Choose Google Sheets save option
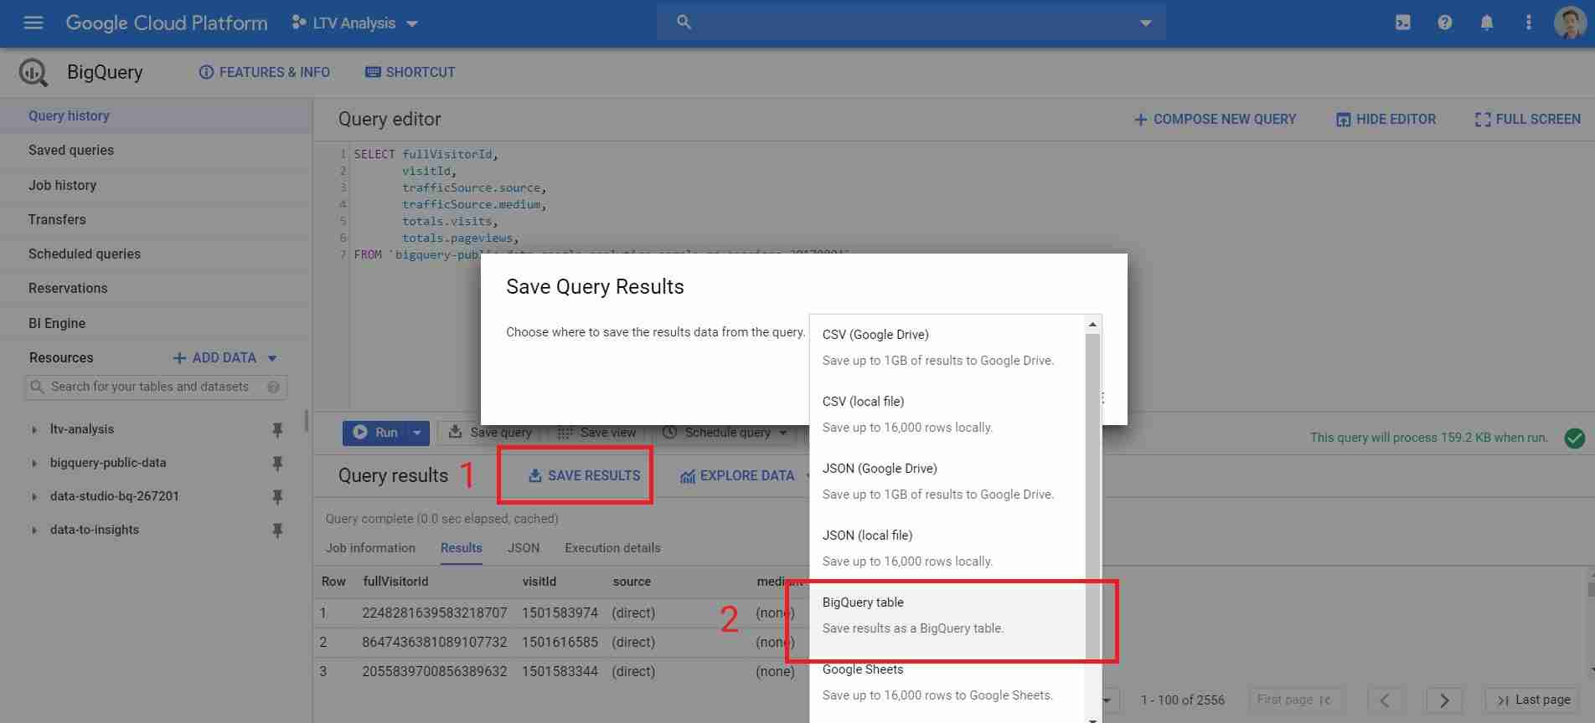Image resolution: width=1595 pixels, height=723 pixels. click(x=947, y=682)
